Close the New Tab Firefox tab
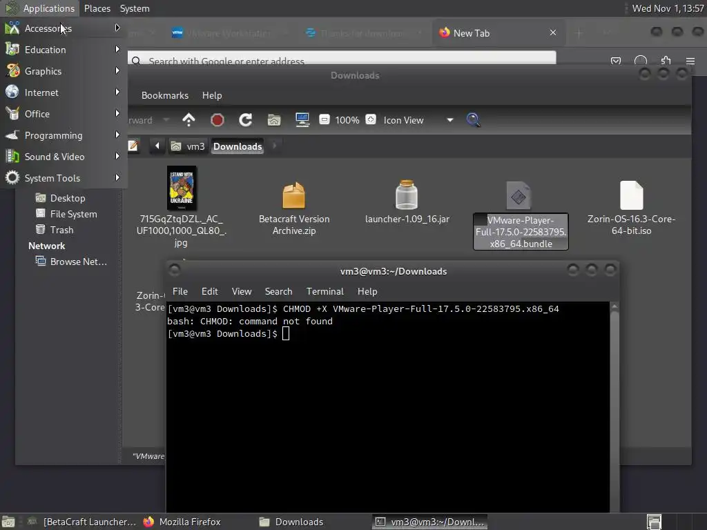This screenshot has width=707, height=530. (553, 33)
